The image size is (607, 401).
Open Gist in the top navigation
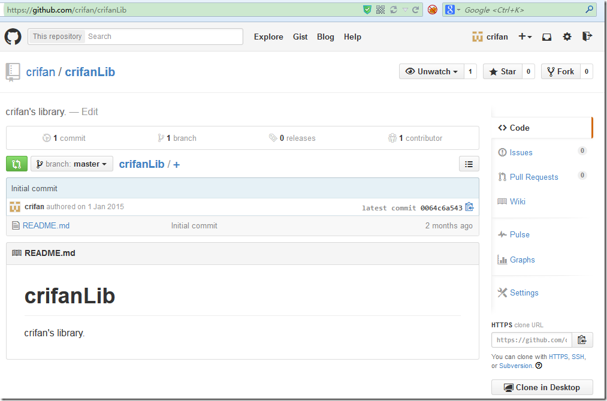click(x=300, y=37)
